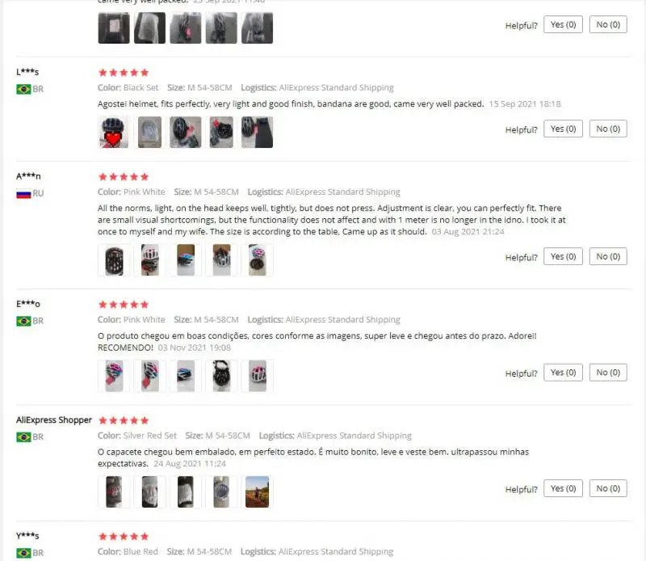Screen dimensions: 646x561
Task: Click Yes helpful button on E***o review
Action: coord(563,373)
